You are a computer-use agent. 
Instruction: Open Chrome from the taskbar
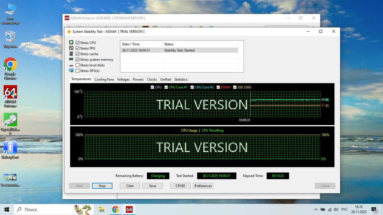pyautogui.click(x=115, y=209)
